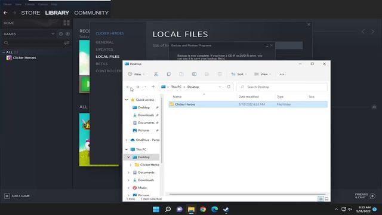Open Steam library filter settings icon
382x215 pixels.
coord(66,43)
